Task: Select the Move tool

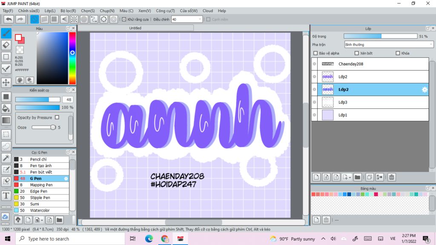Action: coord(6,82)
